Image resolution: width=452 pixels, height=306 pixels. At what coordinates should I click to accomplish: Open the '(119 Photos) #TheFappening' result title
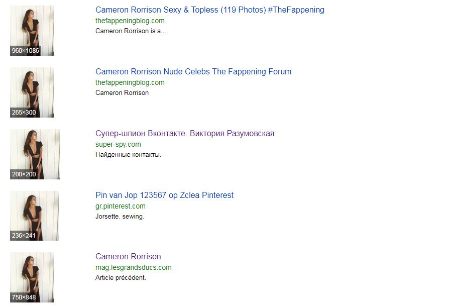209,10
